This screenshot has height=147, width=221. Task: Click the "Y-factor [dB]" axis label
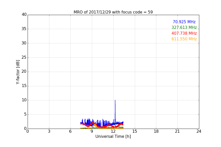pos(18,72)
